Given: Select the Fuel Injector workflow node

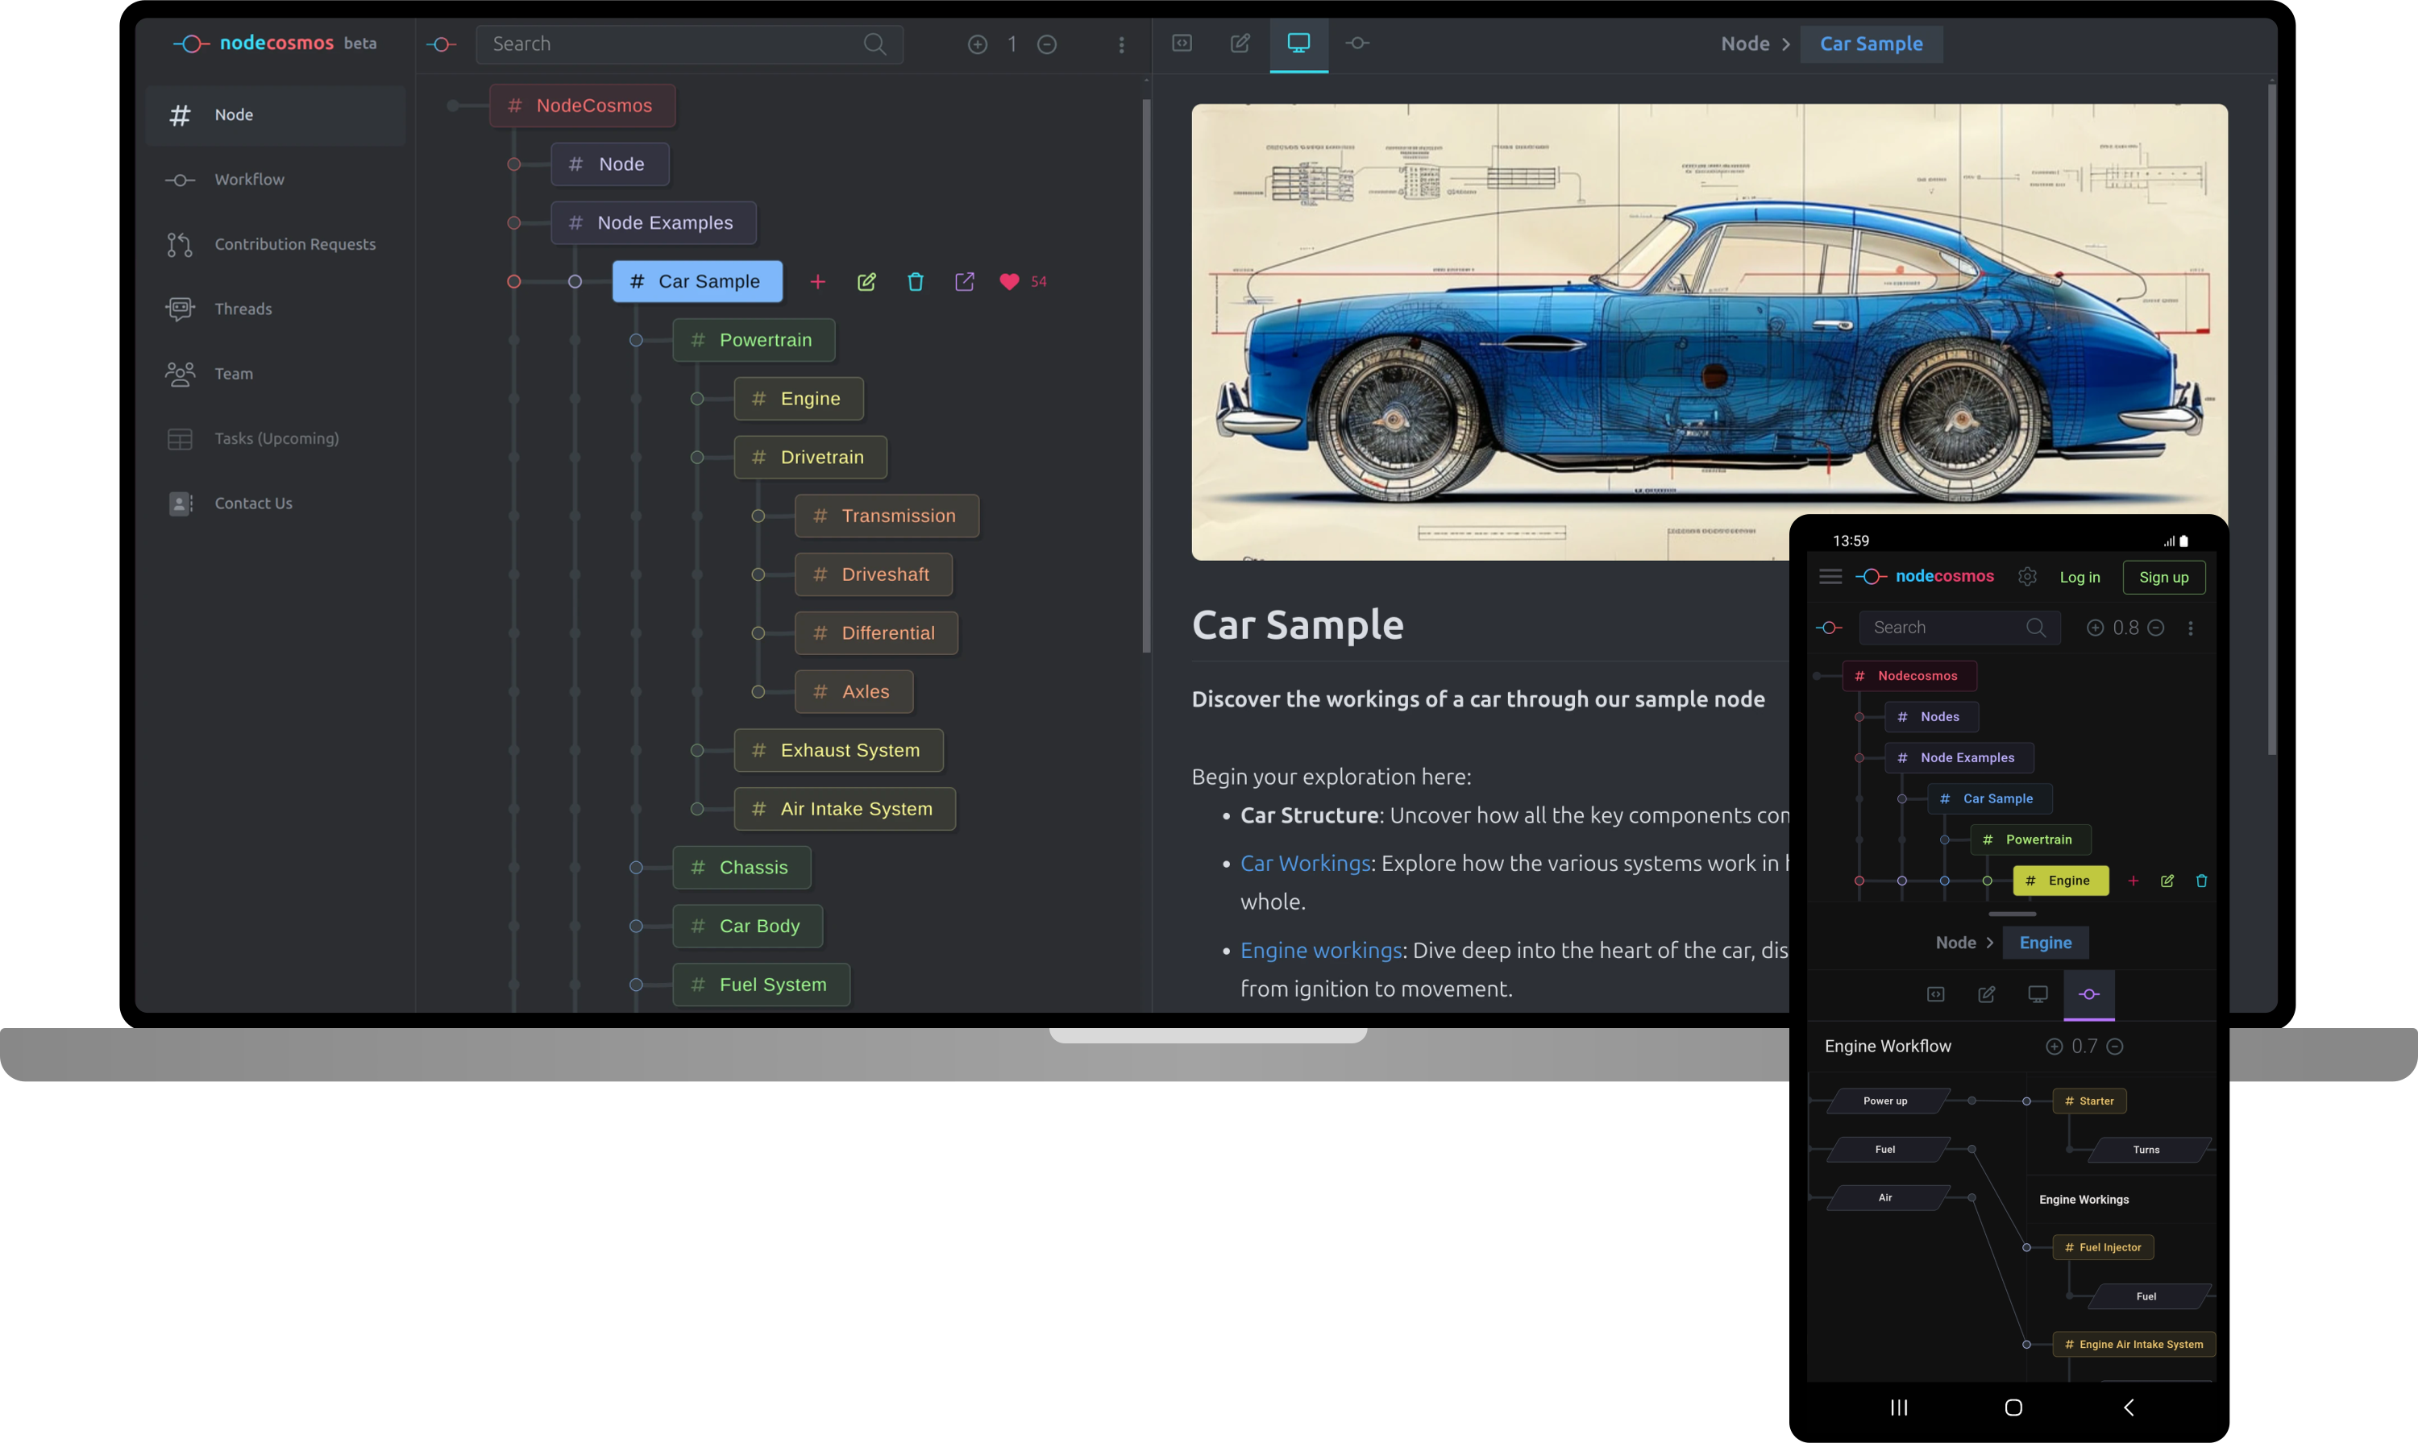Looking at the screenshot, I should click(x=2103, y=1247).
